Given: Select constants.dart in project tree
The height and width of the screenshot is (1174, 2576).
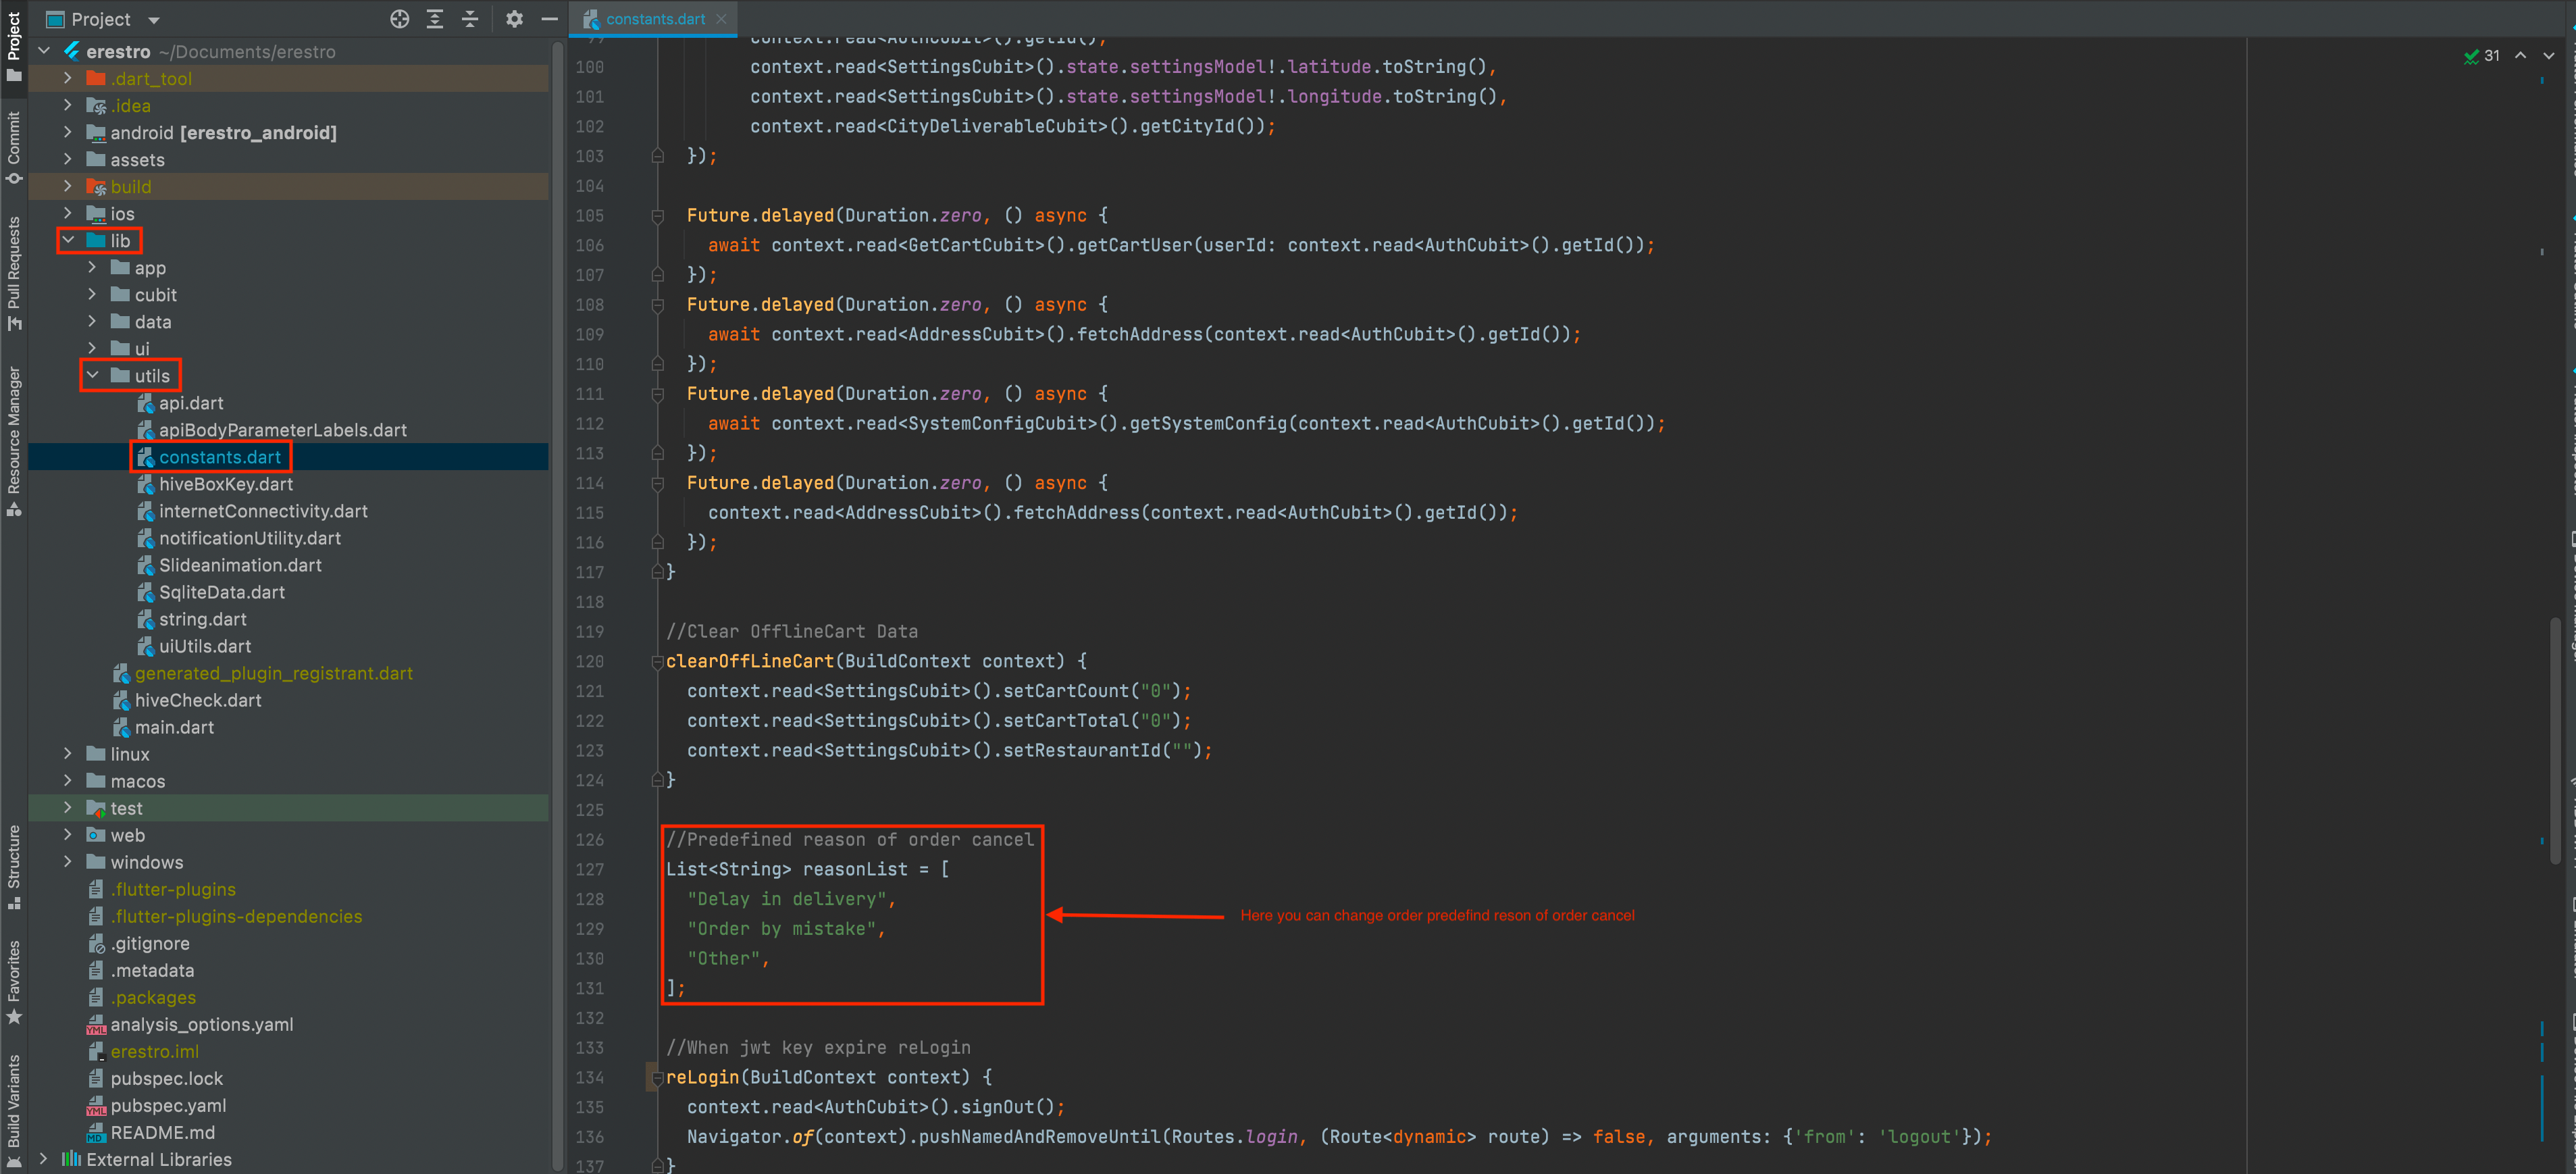Looking at the screenshot, I should 220,457.
